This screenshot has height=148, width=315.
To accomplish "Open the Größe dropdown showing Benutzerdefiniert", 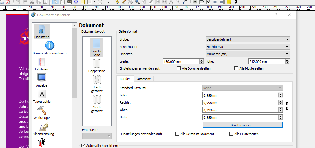I will (247, 39).
